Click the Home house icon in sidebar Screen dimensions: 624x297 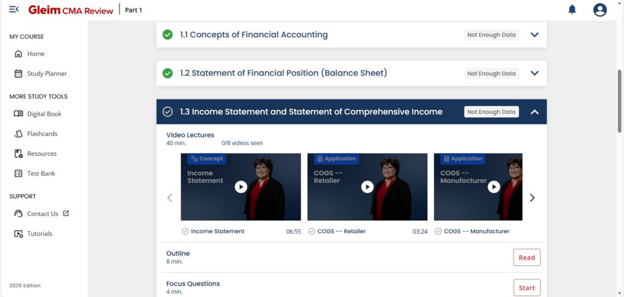18,54
